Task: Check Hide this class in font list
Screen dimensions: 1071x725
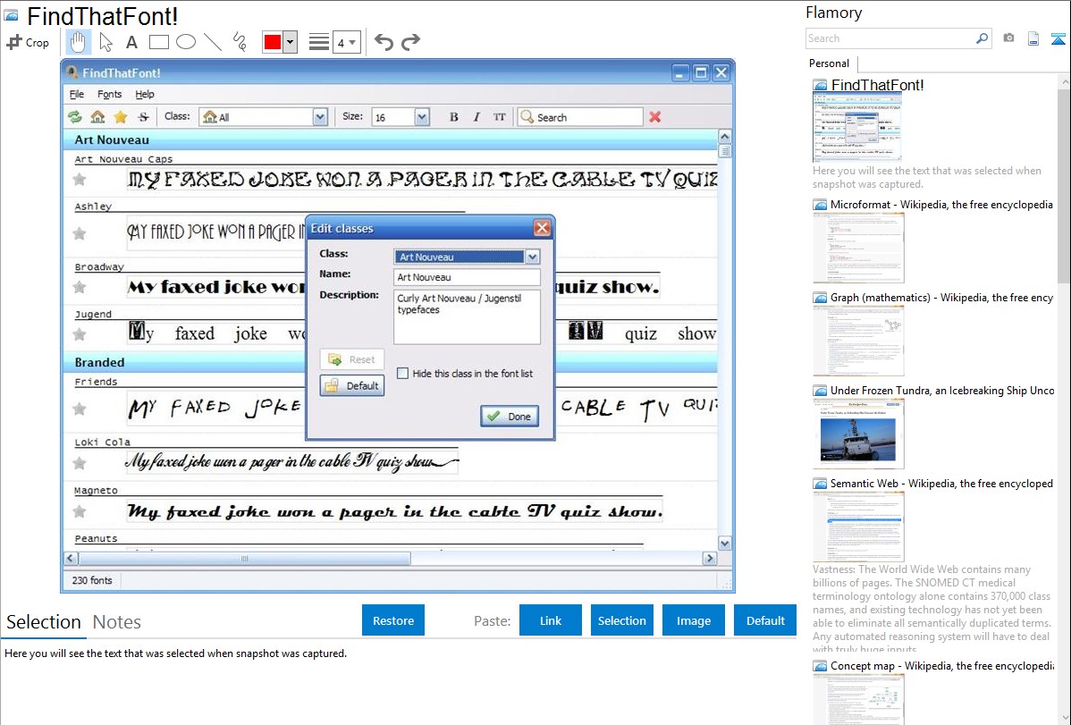Action: (403, 373)
